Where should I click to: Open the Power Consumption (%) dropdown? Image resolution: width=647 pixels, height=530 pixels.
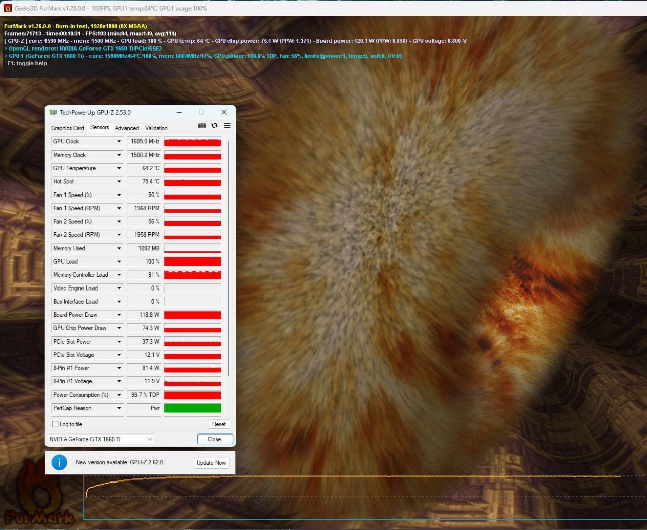(119, 395)
